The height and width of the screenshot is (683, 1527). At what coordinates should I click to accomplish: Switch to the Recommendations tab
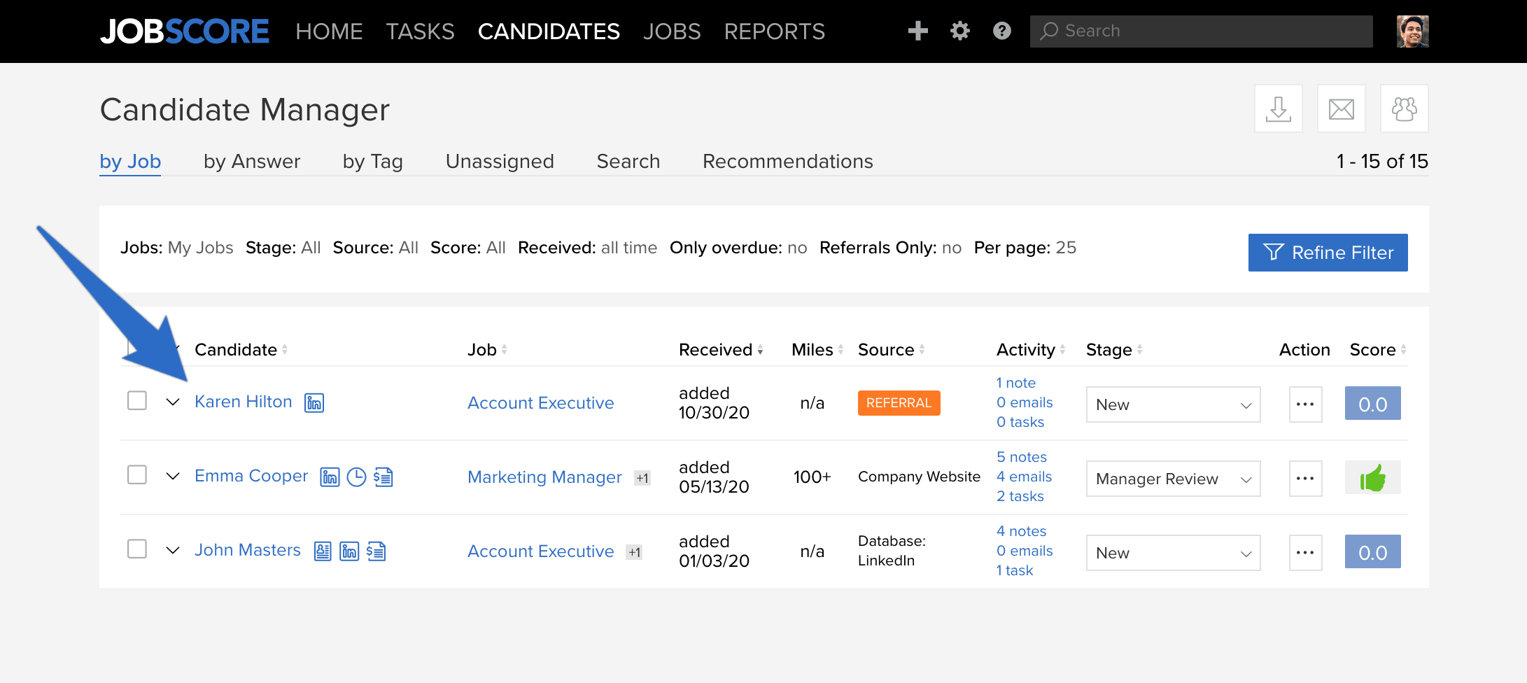point(788,162)
